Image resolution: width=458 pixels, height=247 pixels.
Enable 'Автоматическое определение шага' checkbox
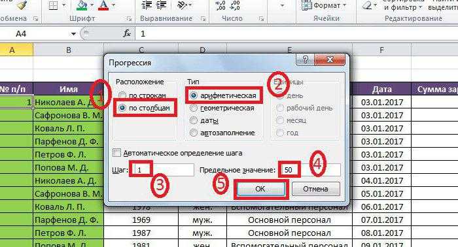point(116,153)
